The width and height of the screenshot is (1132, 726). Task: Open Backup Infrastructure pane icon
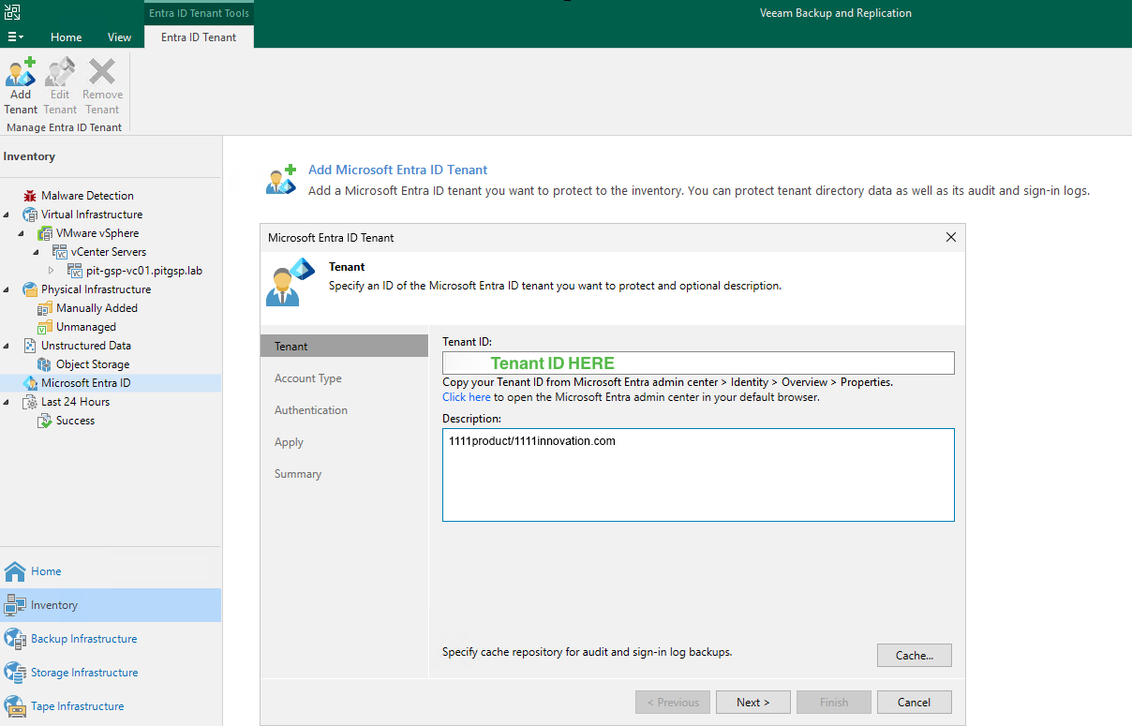pyautogui.click(x=15, y=639)
